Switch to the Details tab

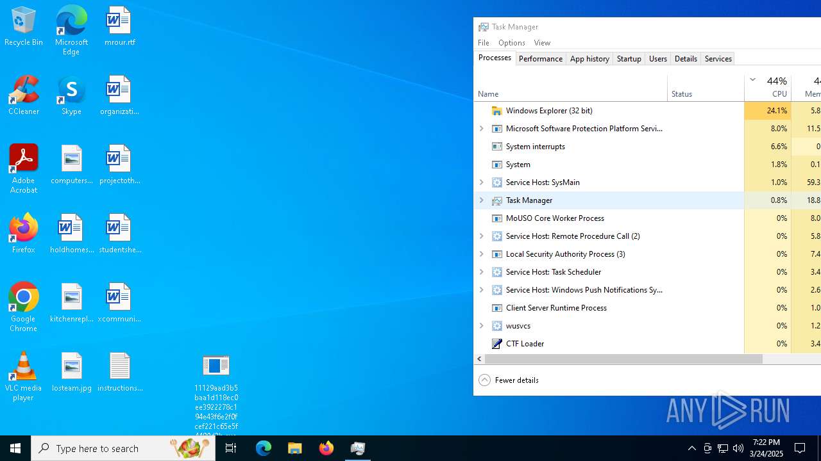click(686, 58)
